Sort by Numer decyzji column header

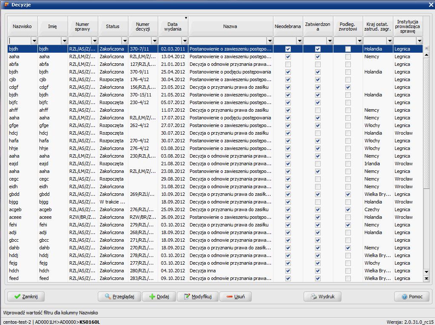pyautogui.click(x=143, y=26)
